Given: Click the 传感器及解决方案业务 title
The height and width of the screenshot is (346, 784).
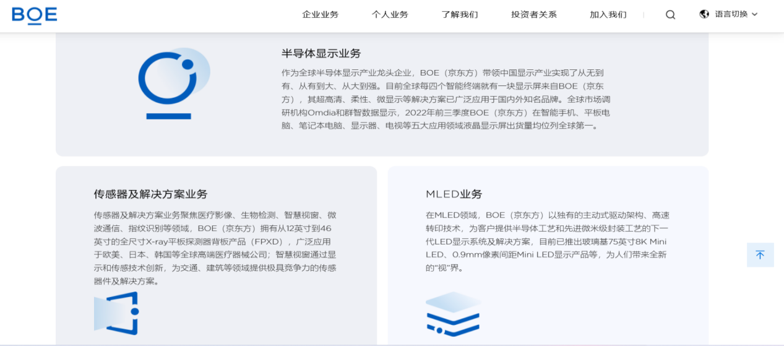Looking at the screenshot, I should pyautogui.click(x=150, y=194).
